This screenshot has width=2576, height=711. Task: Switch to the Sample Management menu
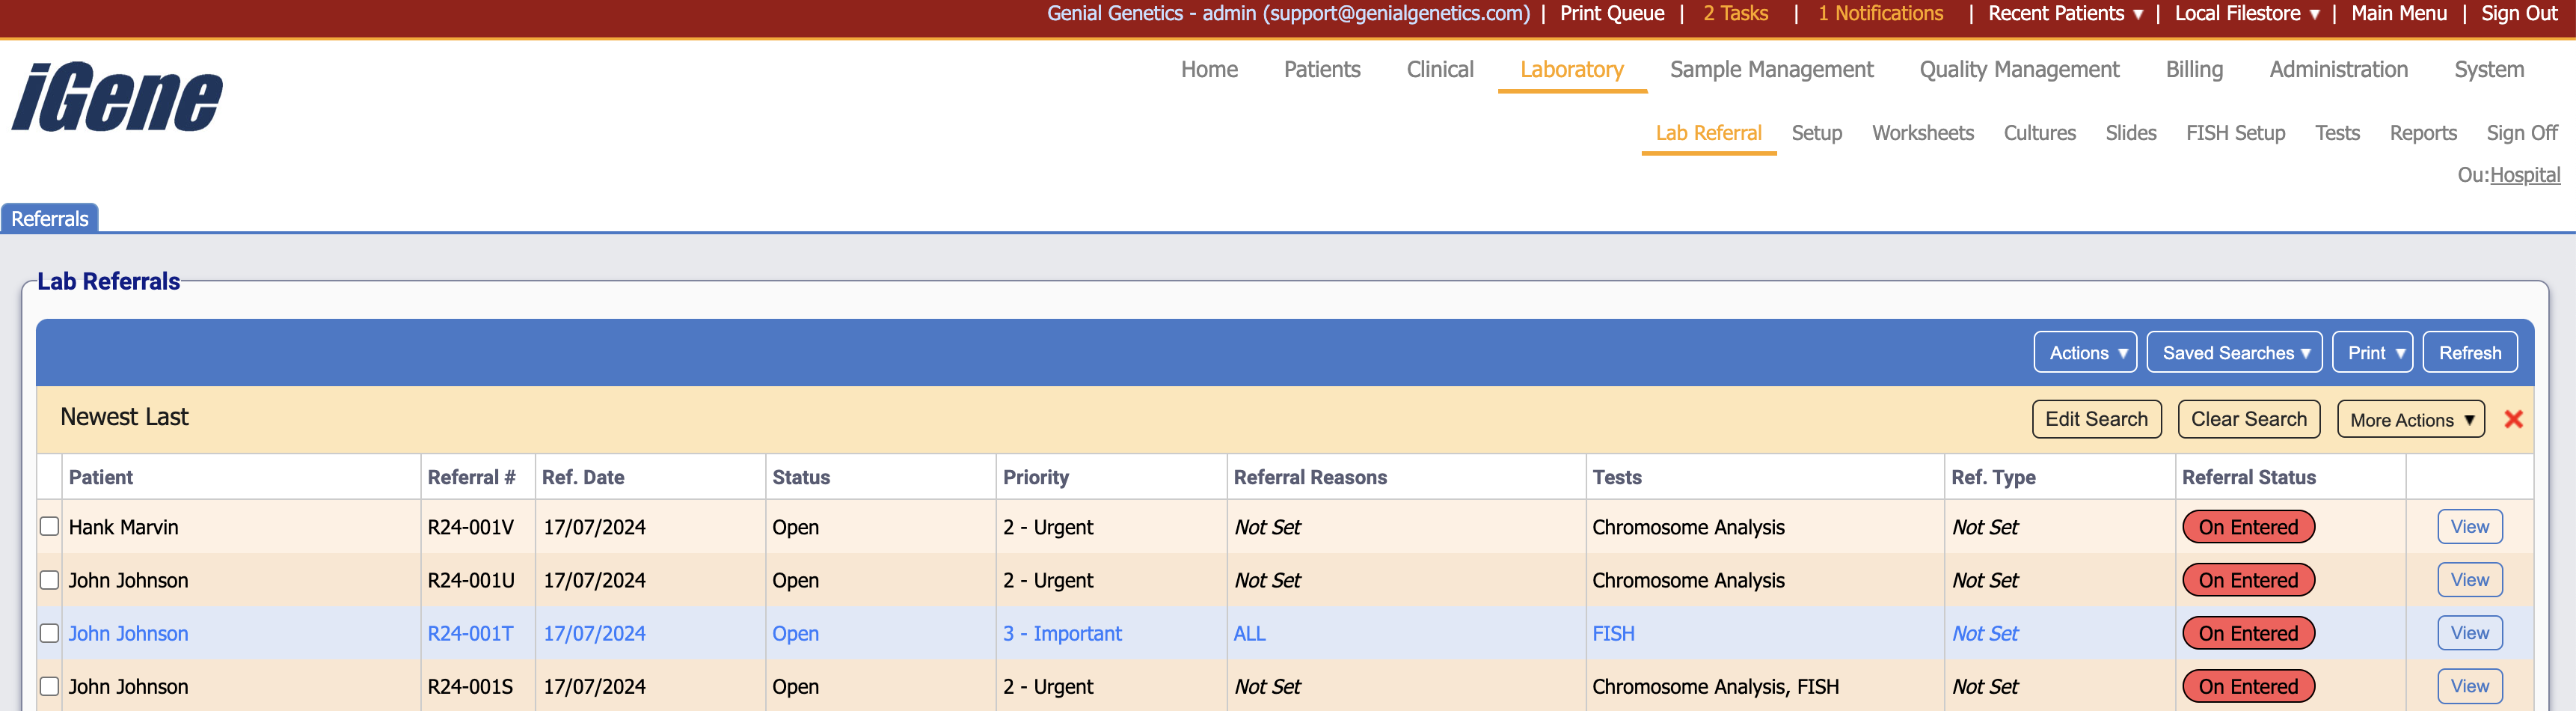1771,69
